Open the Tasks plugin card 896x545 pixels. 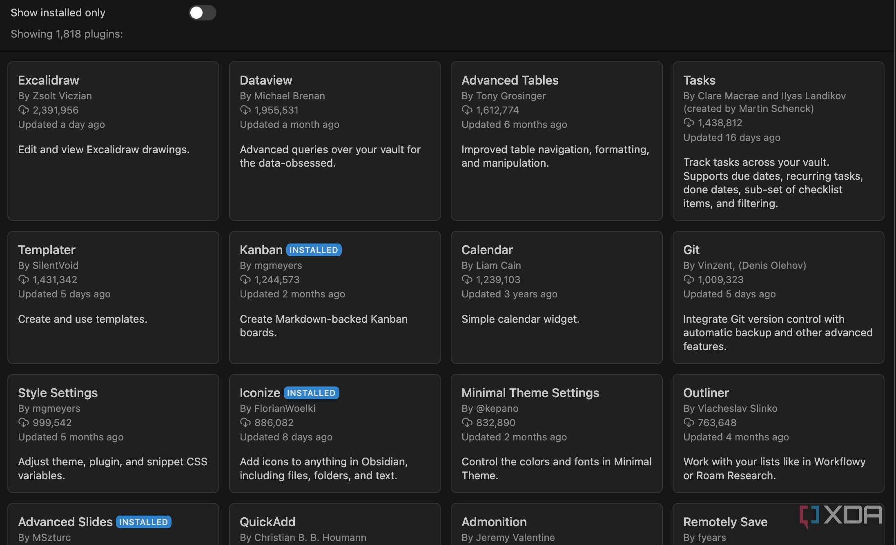click(778, 141)
